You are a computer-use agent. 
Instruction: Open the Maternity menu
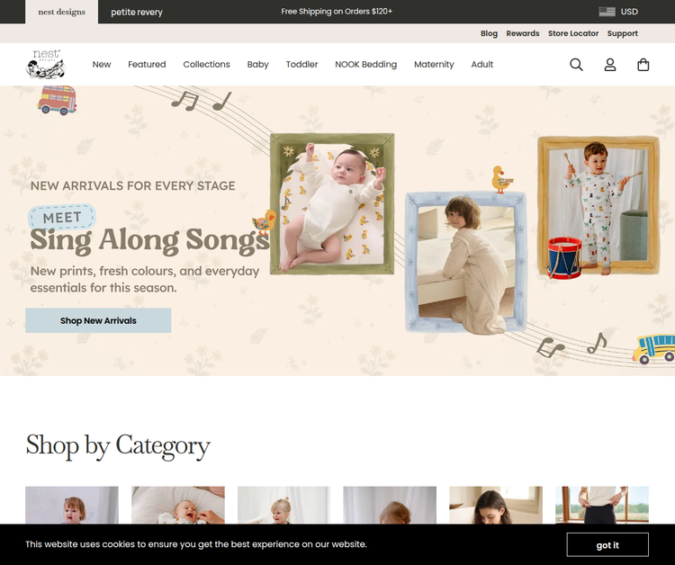tap(434, 65)
